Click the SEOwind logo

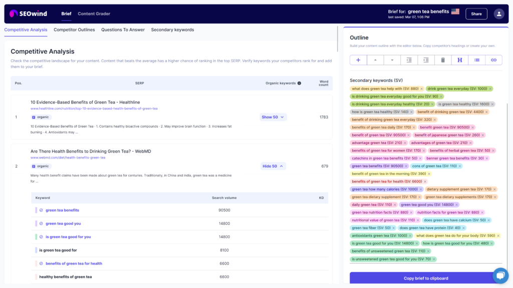[x=28, y=13]
